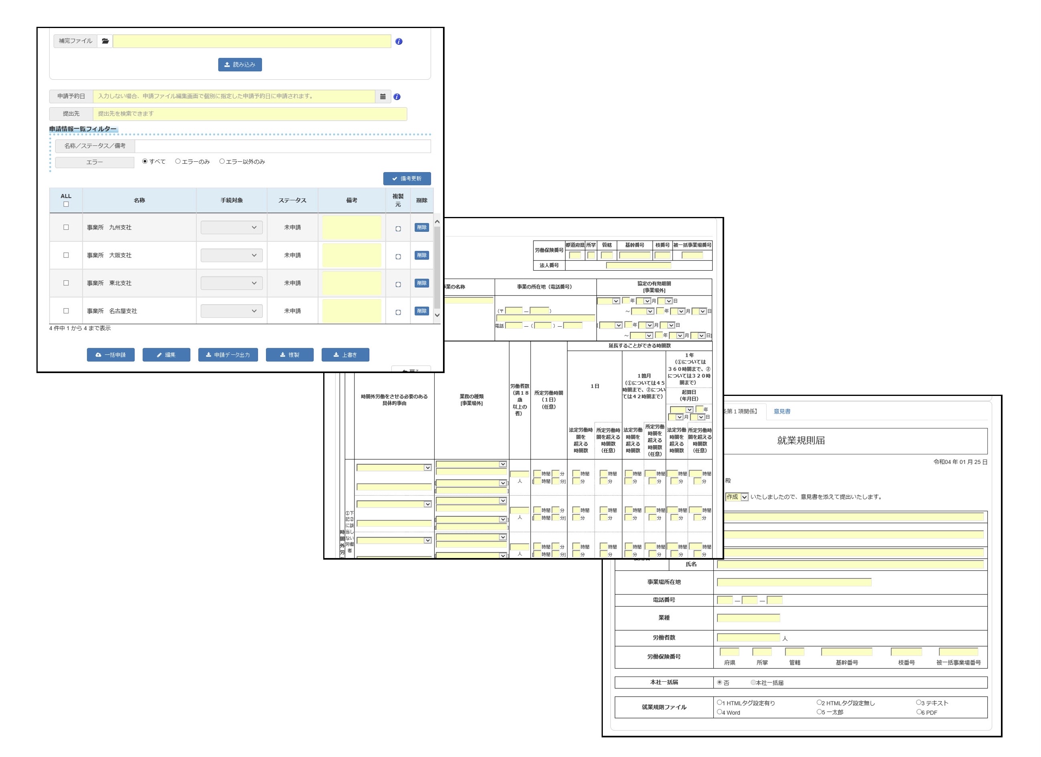This screenshot has width=1041, height=757.
Task: Select 1 HTMLタグ設定有り file option
Action: [x=720, y=703]
